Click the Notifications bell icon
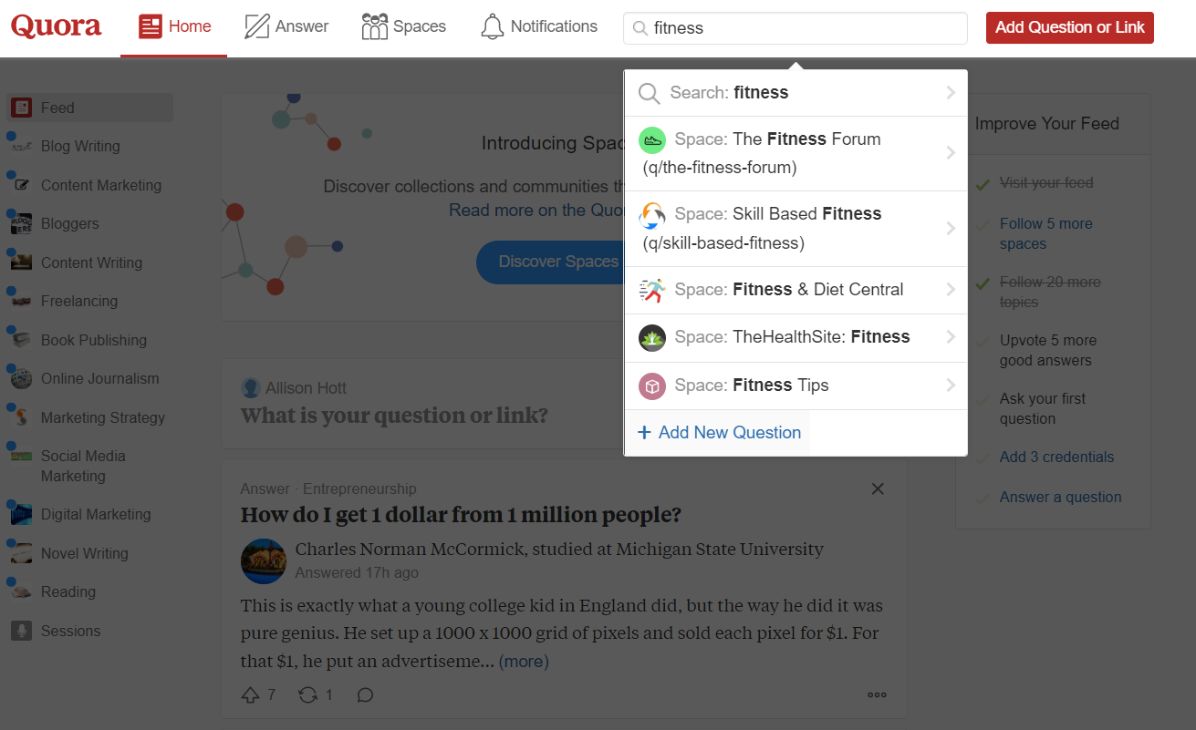Screen dimensions: 1196x730 pos(493,26)
